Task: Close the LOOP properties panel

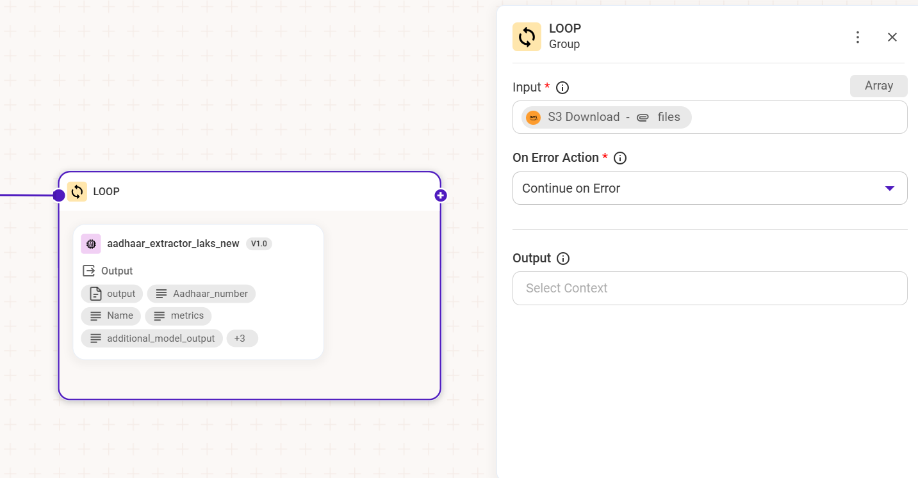Action: pyautogui.click(x=892, y=37)
